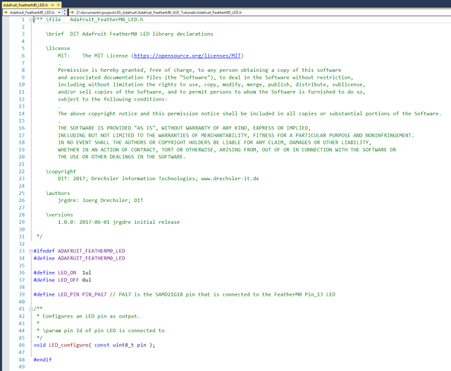Click the line number 20 in the gutter
451x371 pixels.
pos(22,157)
